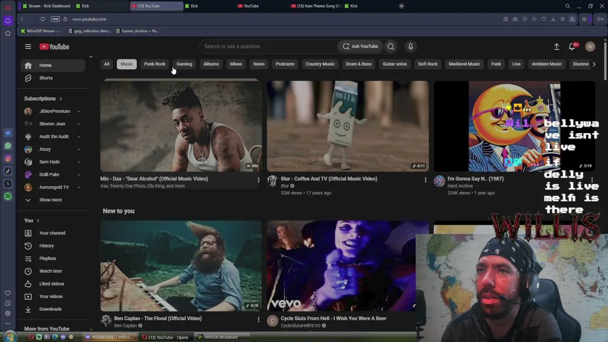Open the YouTube guide hamburger menu
The height and width of the screenshot is (342, 608).
28,47
